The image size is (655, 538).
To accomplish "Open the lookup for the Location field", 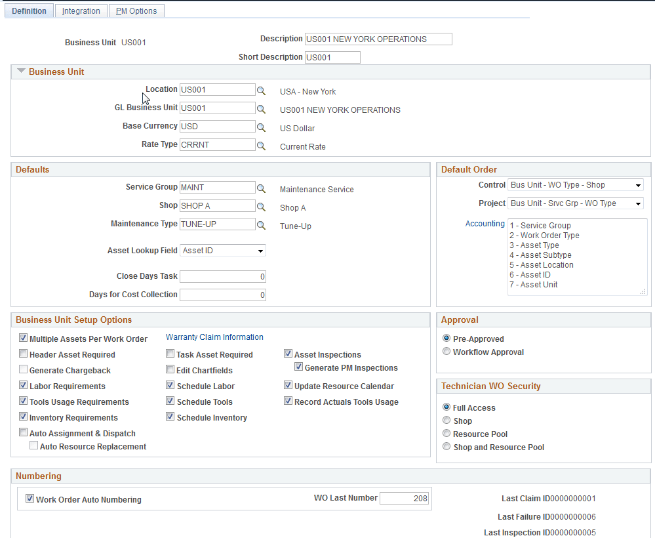I will (262, 90).
